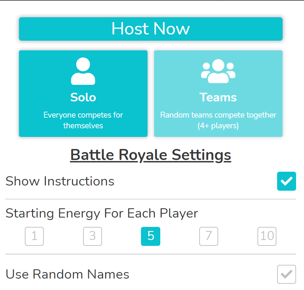Image resolution: width=304 pixels, height=290 pixels.
Task: Select the highlighted 5 energy option
Action: (x=151, y=236)
